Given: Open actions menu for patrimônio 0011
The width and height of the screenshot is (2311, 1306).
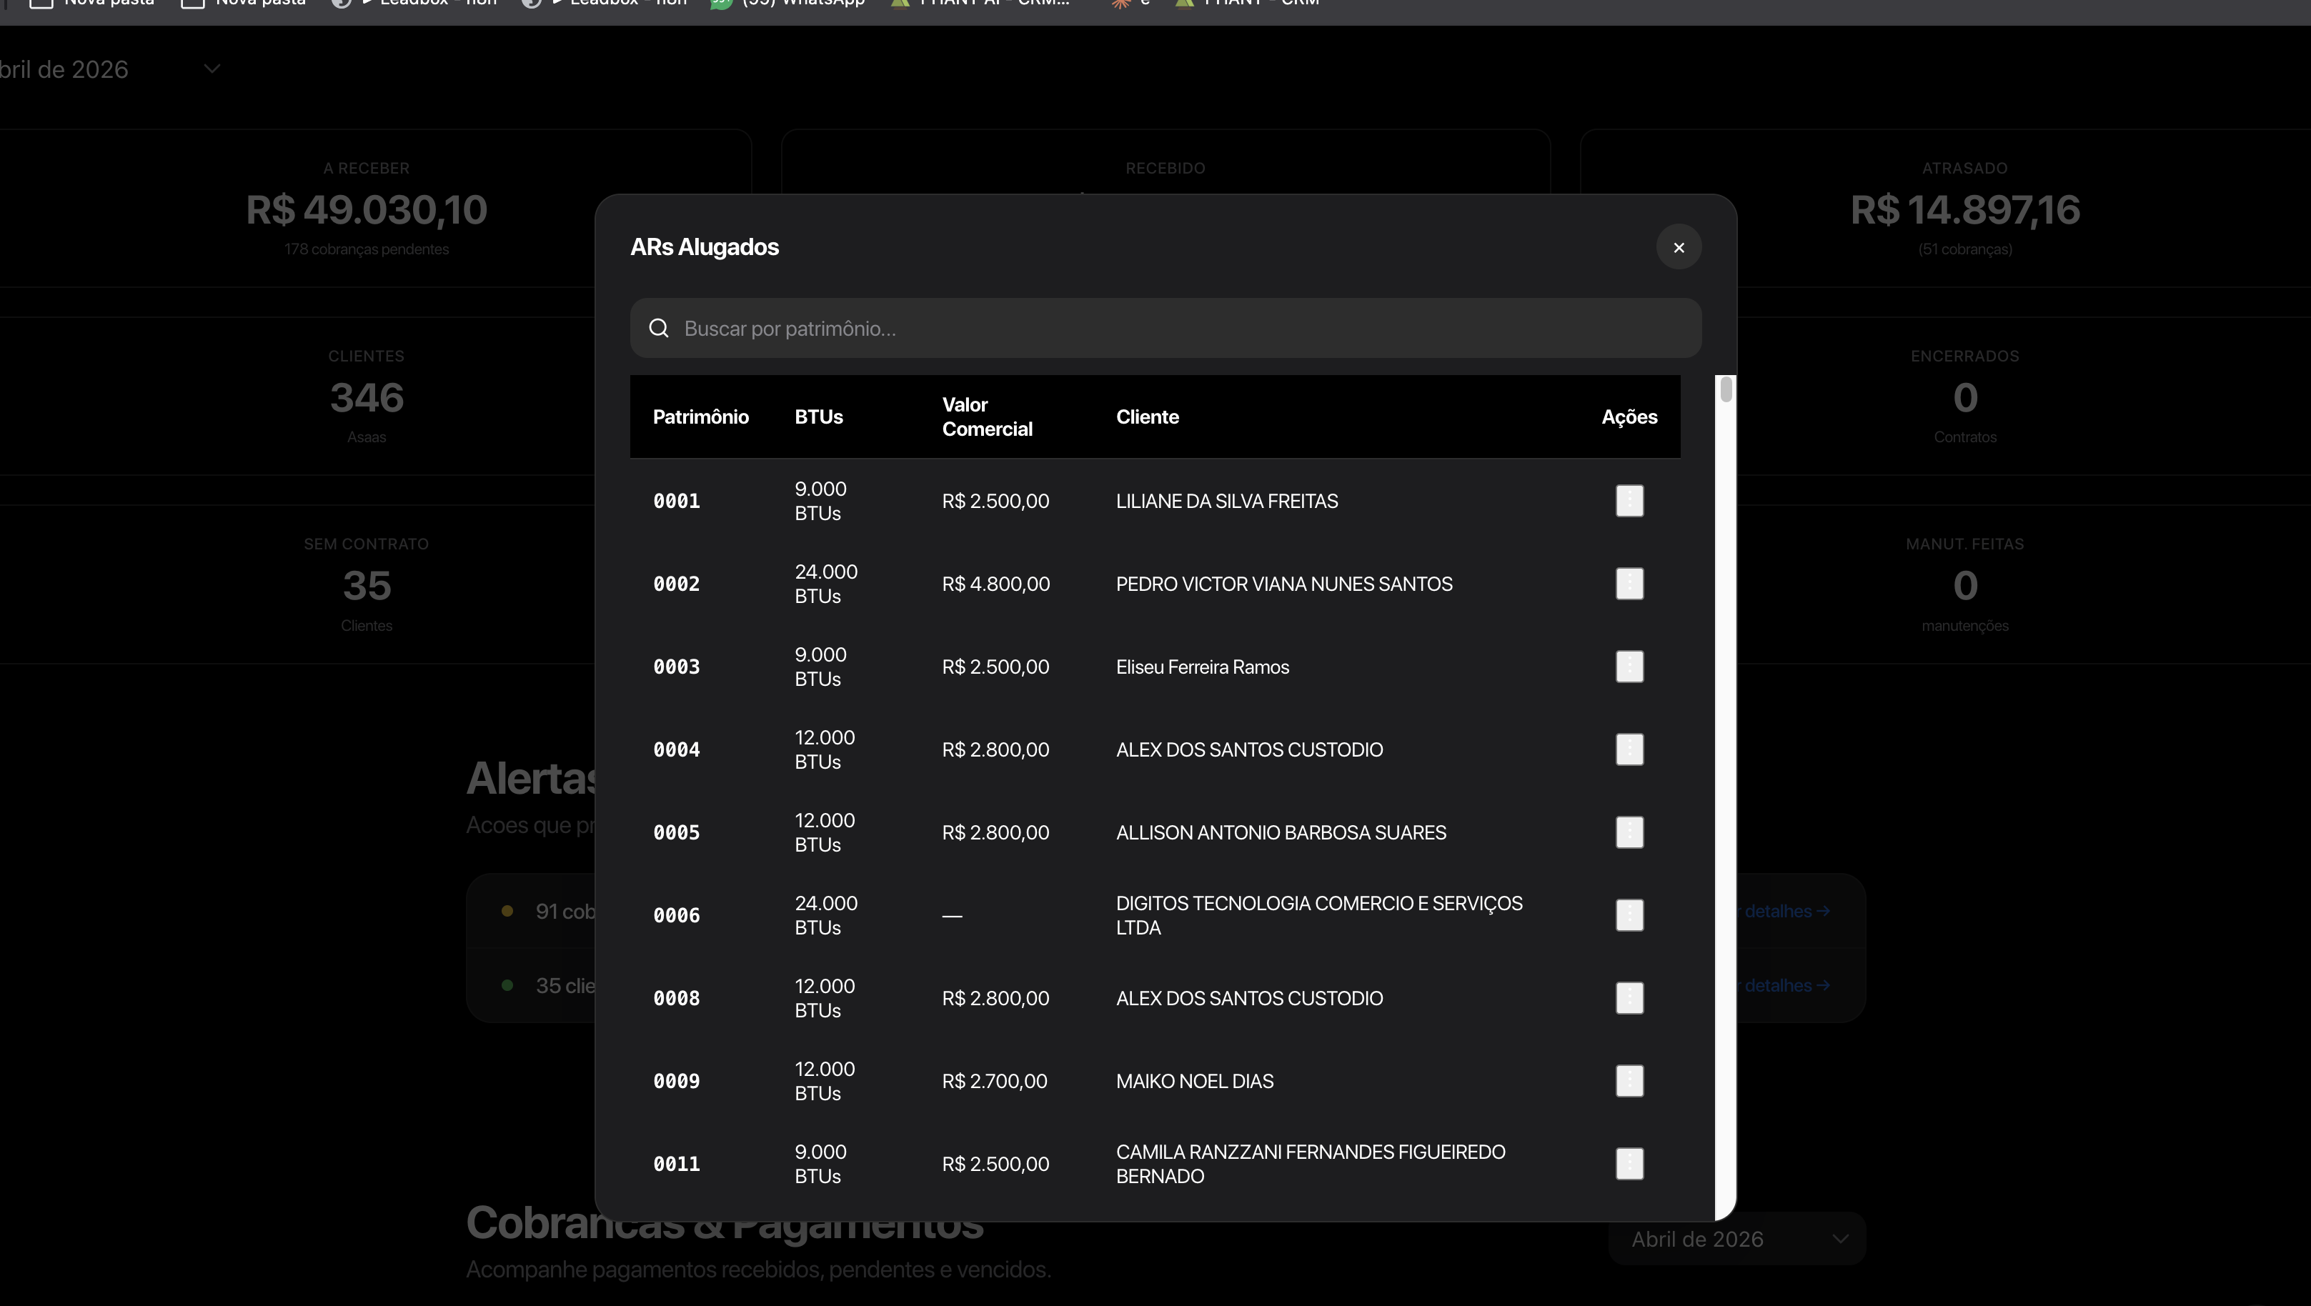Looking at the screenshot, I should (x=1629, y=1163).
